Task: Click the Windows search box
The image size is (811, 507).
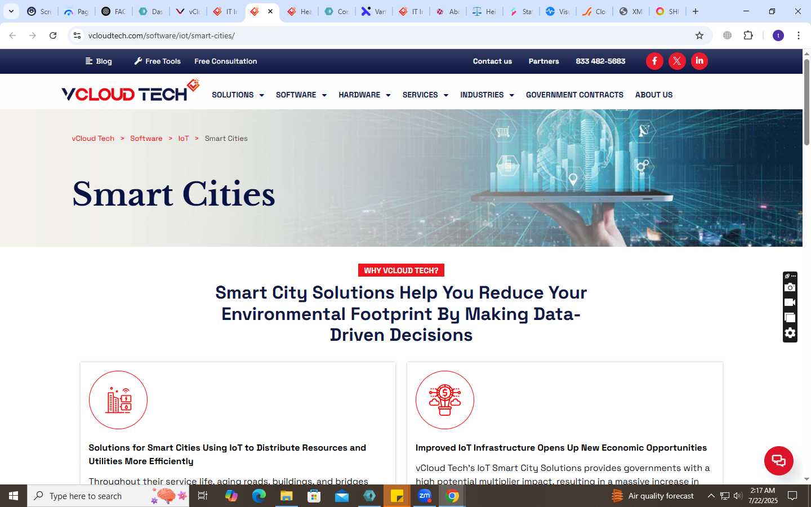Action: pos(108,496)
